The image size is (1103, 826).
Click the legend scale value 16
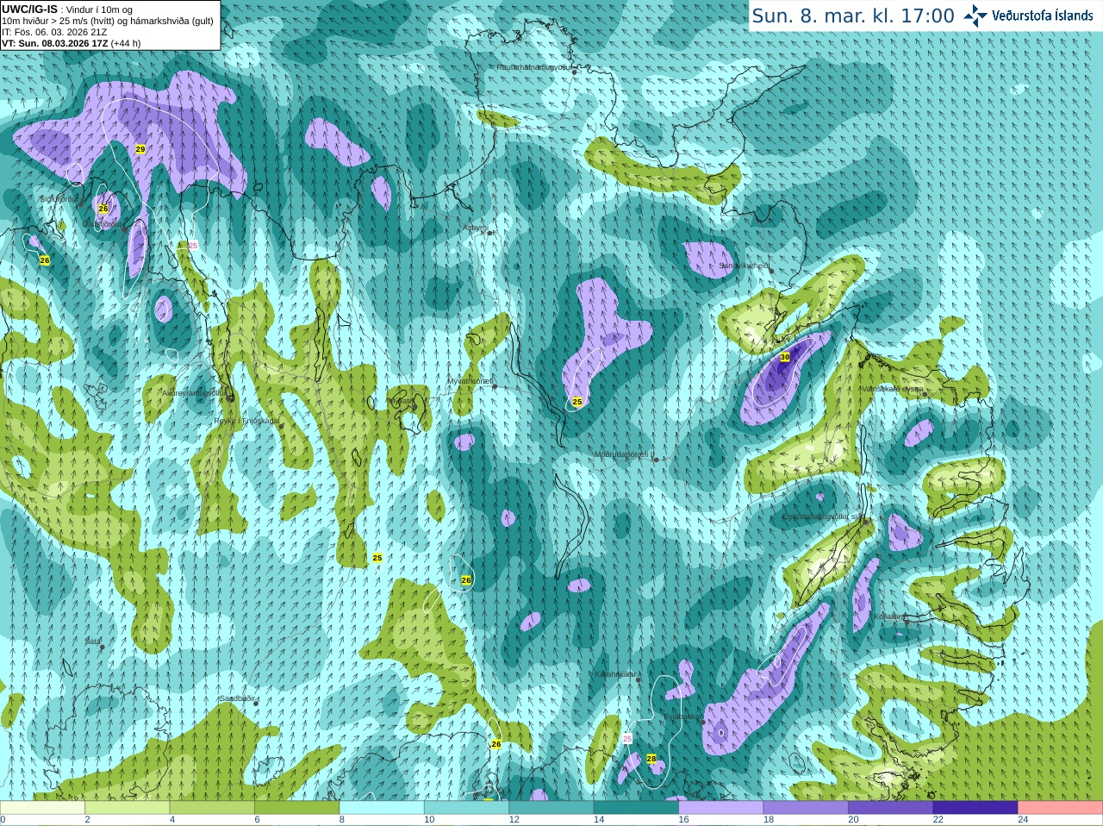(684, 820)
